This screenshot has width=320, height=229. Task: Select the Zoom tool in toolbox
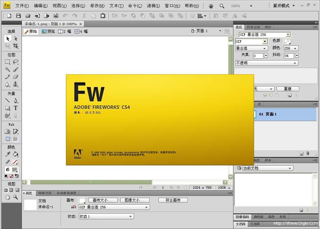point(16,197)
